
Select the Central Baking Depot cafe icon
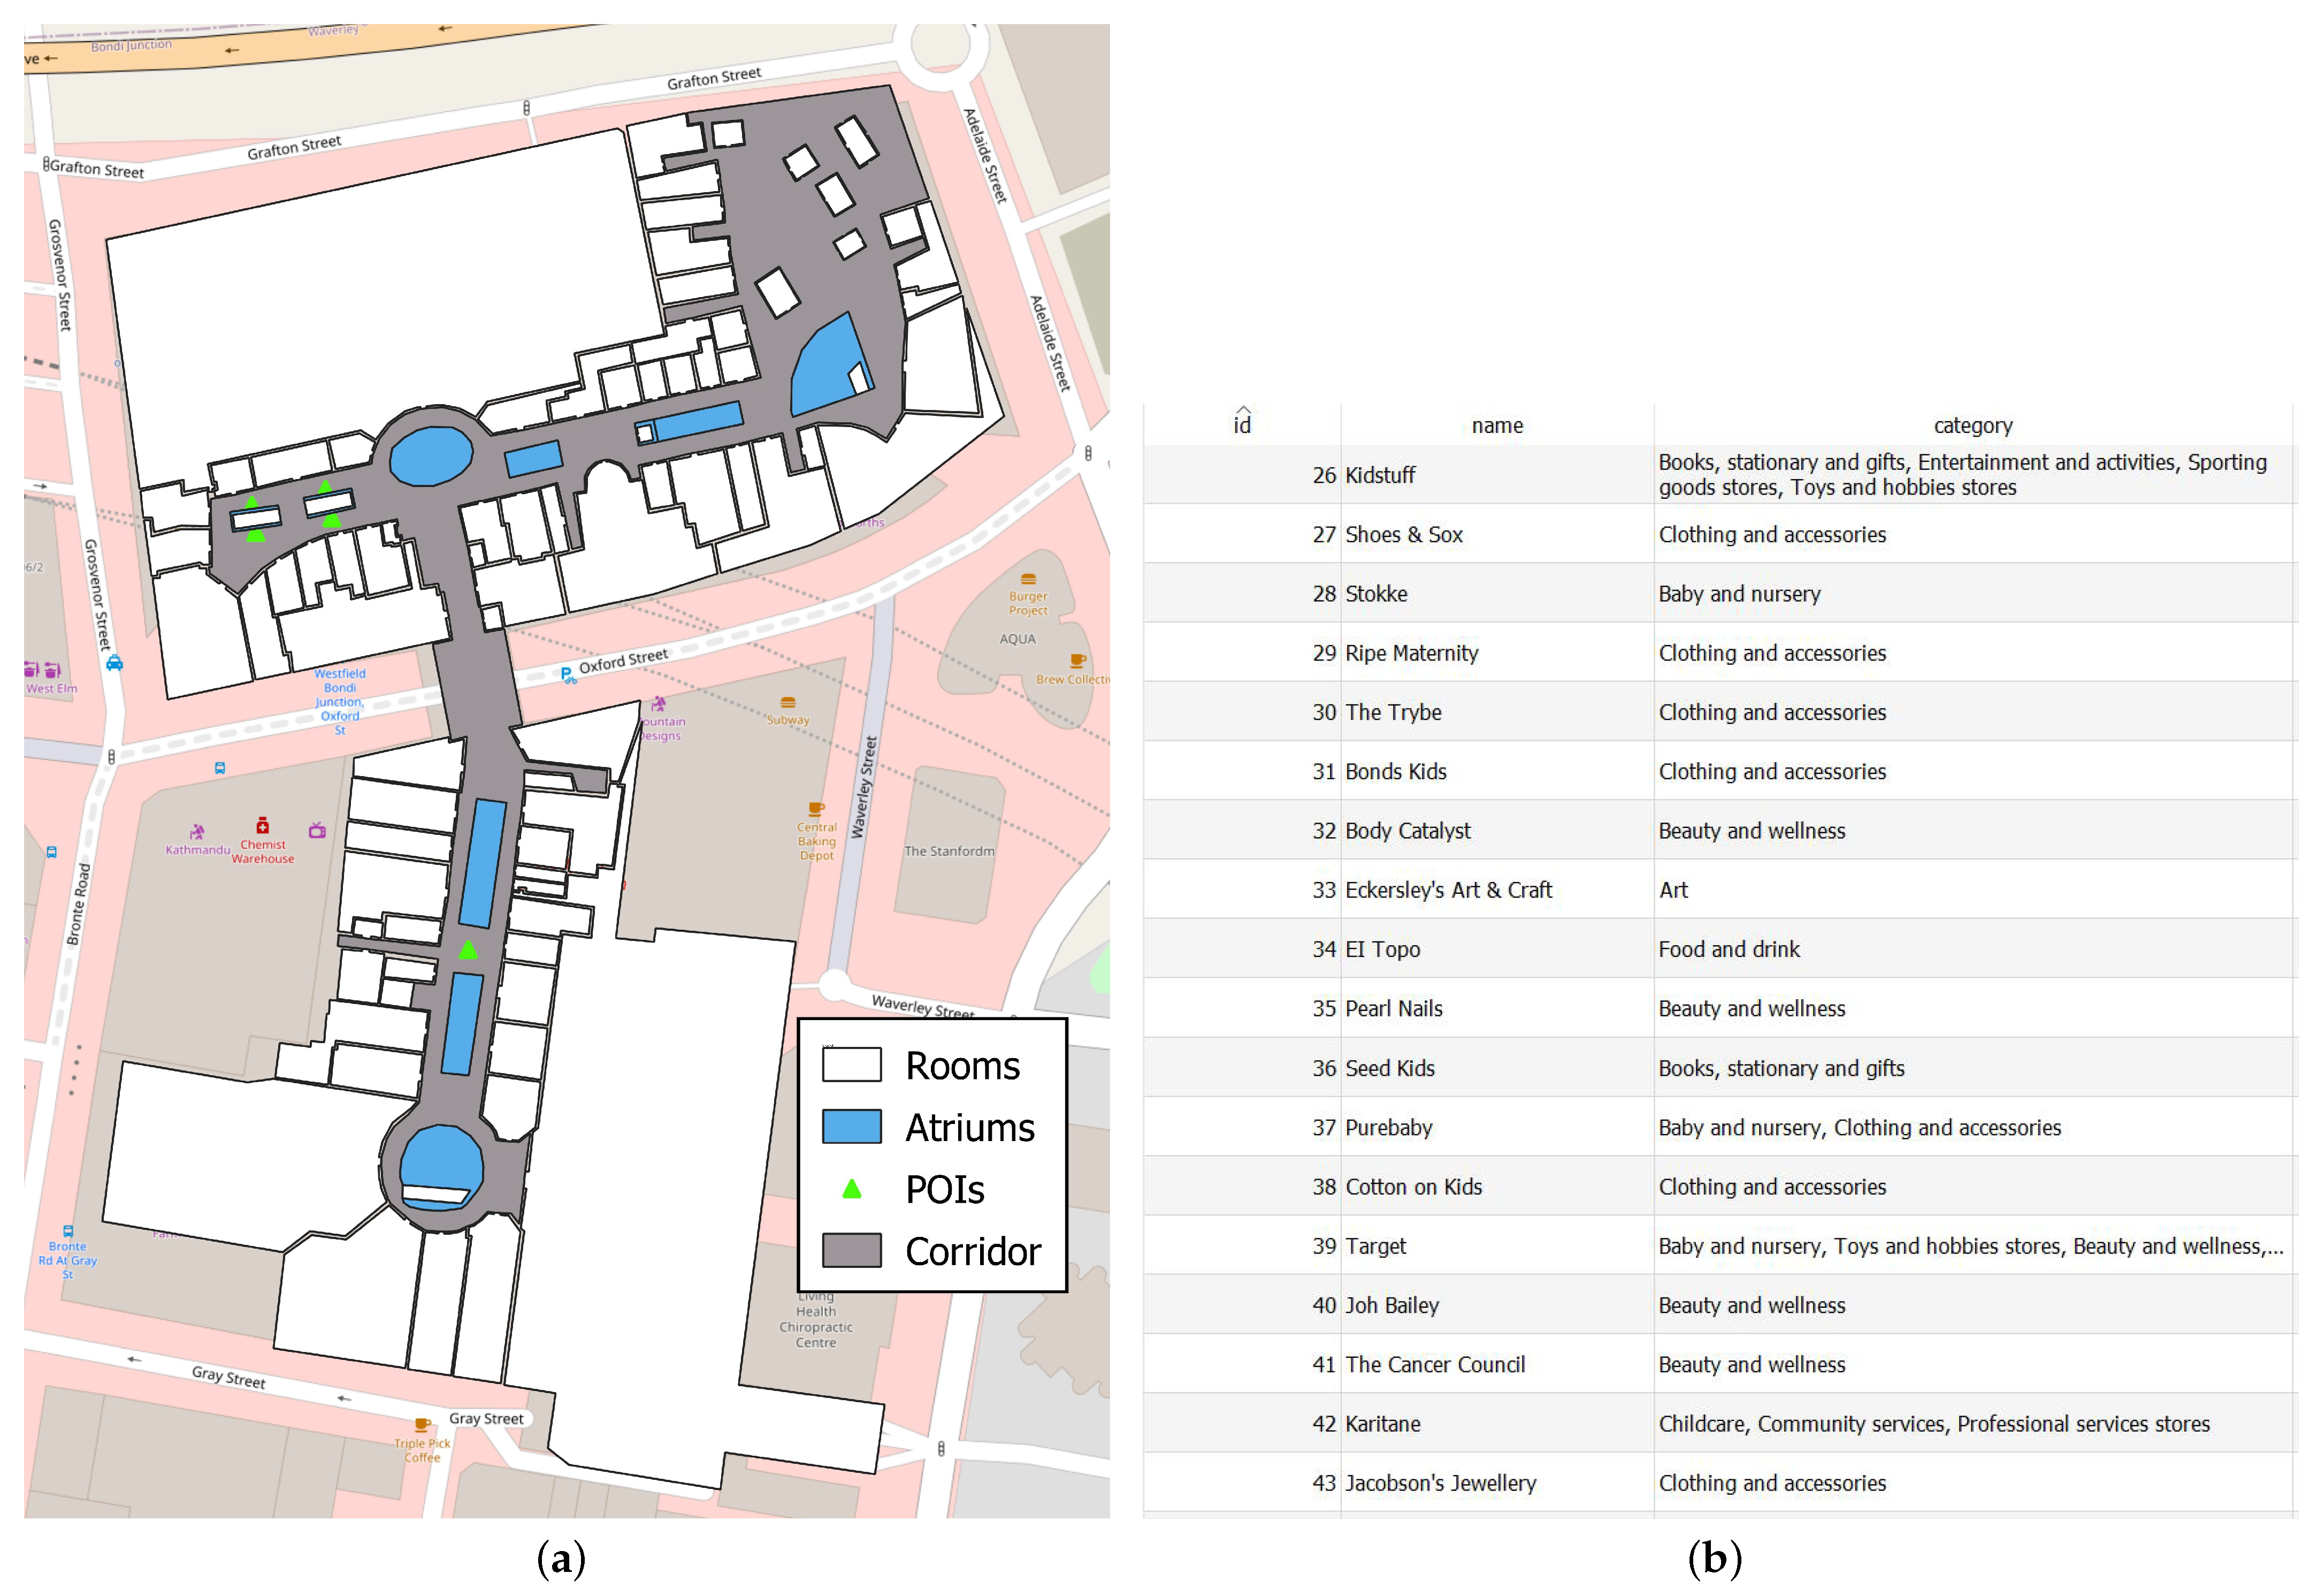(x=816, y=809)
